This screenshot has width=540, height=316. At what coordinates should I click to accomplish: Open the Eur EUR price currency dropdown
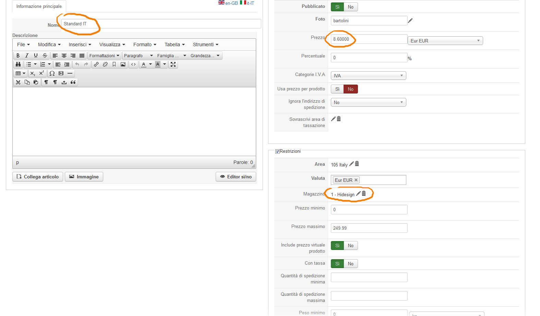[445, 41]
